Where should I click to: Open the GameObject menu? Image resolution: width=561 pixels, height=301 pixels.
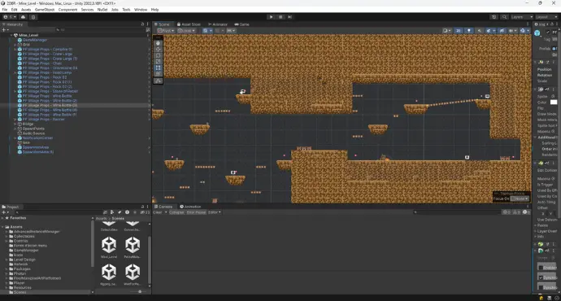(45, 10)
